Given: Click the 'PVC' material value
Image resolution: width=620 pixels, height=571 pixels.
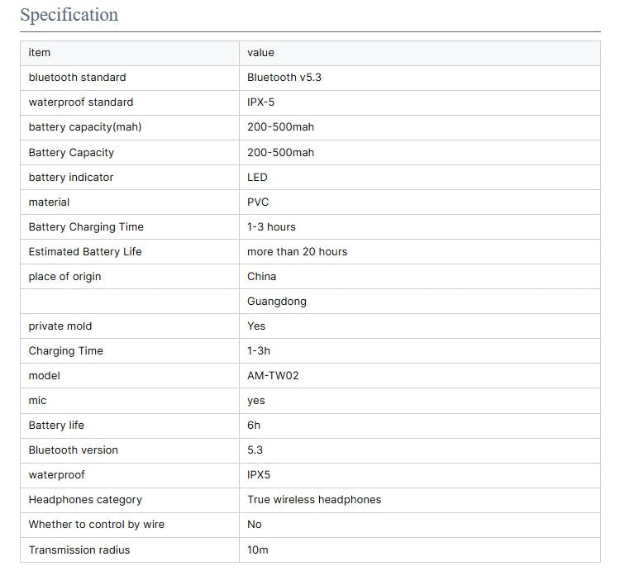Looking at the screenshot, I should 258,202.
